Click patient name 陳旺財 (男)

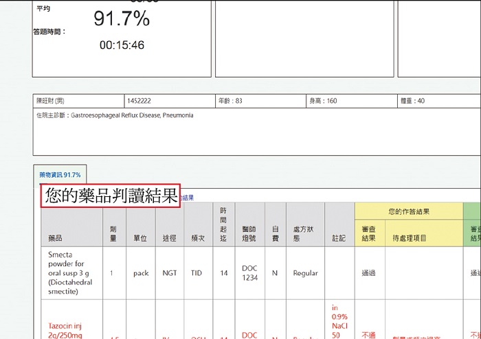coord(51,101)
